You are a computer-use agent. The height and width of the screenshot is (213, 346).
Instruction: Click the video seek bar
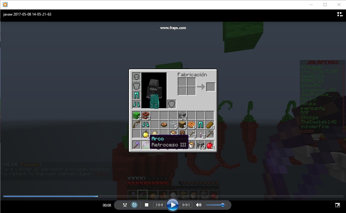click(173, 196)
